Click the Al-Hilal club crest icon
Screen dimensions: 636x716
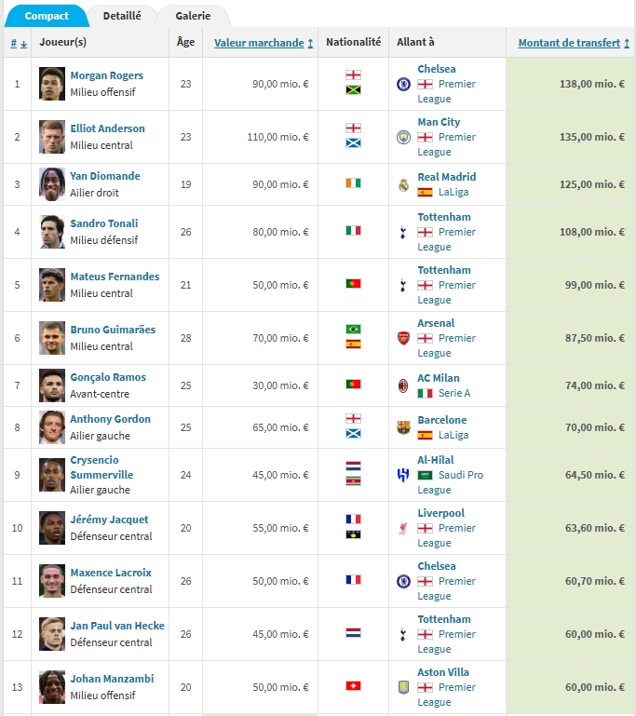(403, 475)
